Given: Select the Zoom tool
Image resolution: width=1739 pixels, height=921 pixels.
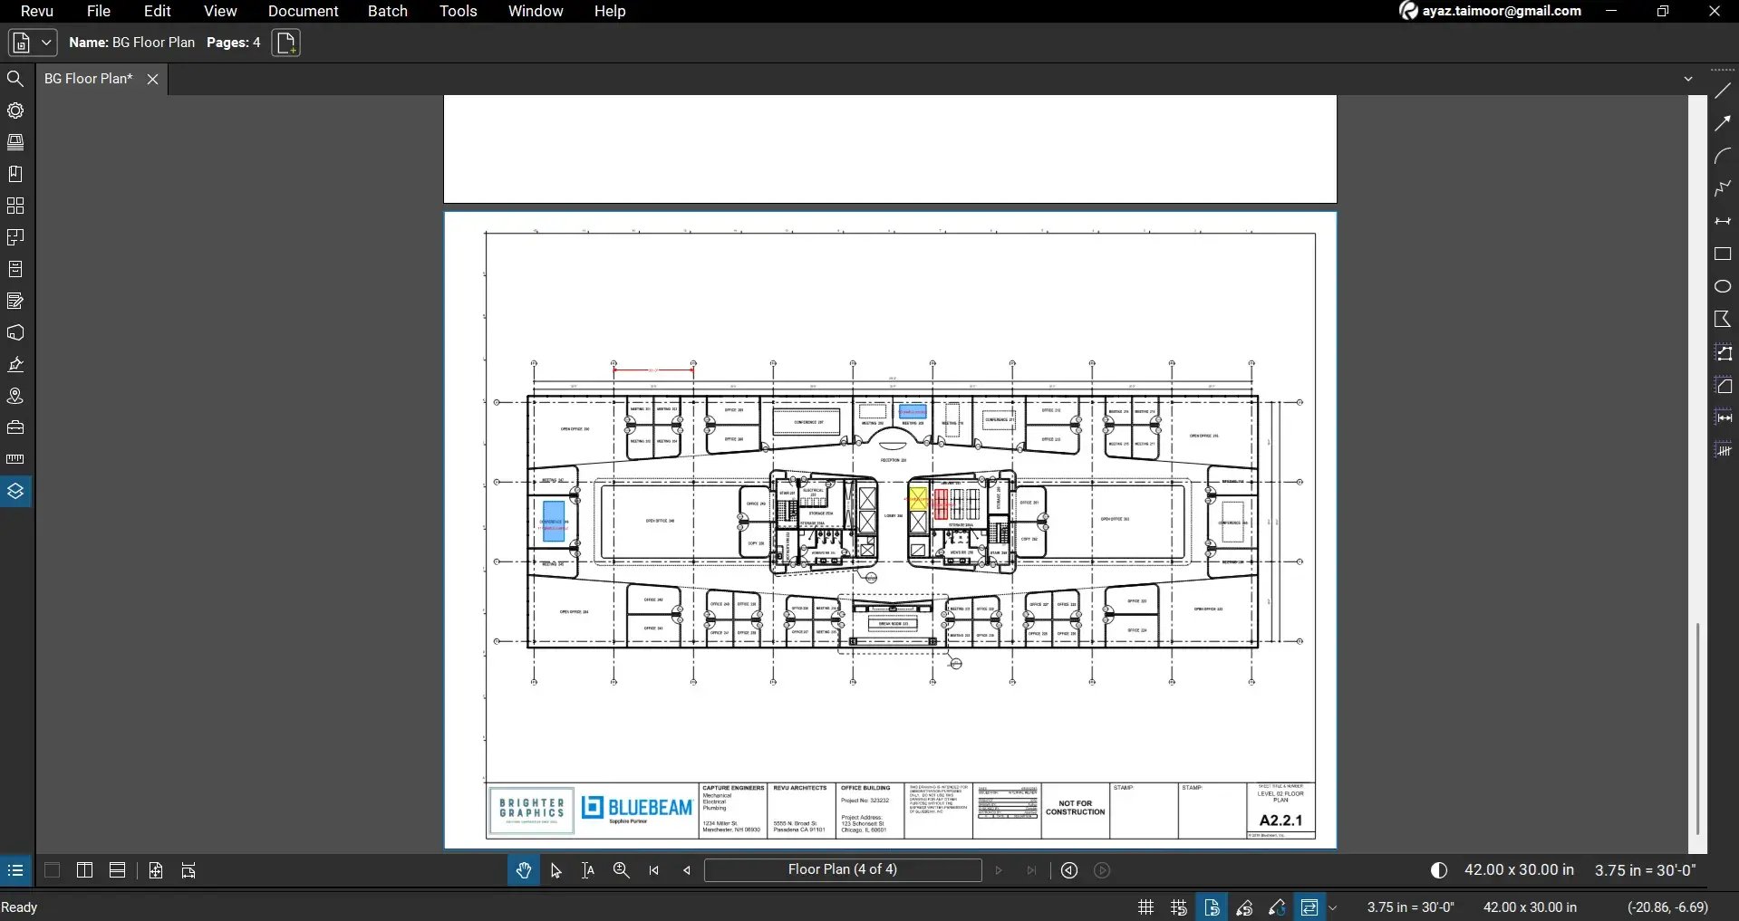Looking at the screenshot, I should [621, 869].
